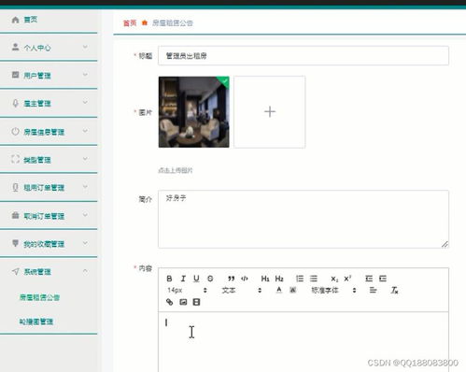
Task: Click into the 标题 title input field
Action: (304, 56)
